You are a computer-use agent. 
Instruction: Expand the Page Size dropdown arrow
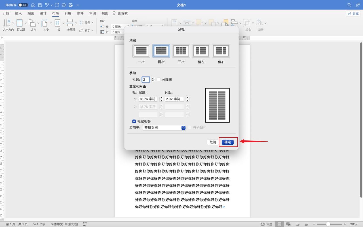point(51,23)
